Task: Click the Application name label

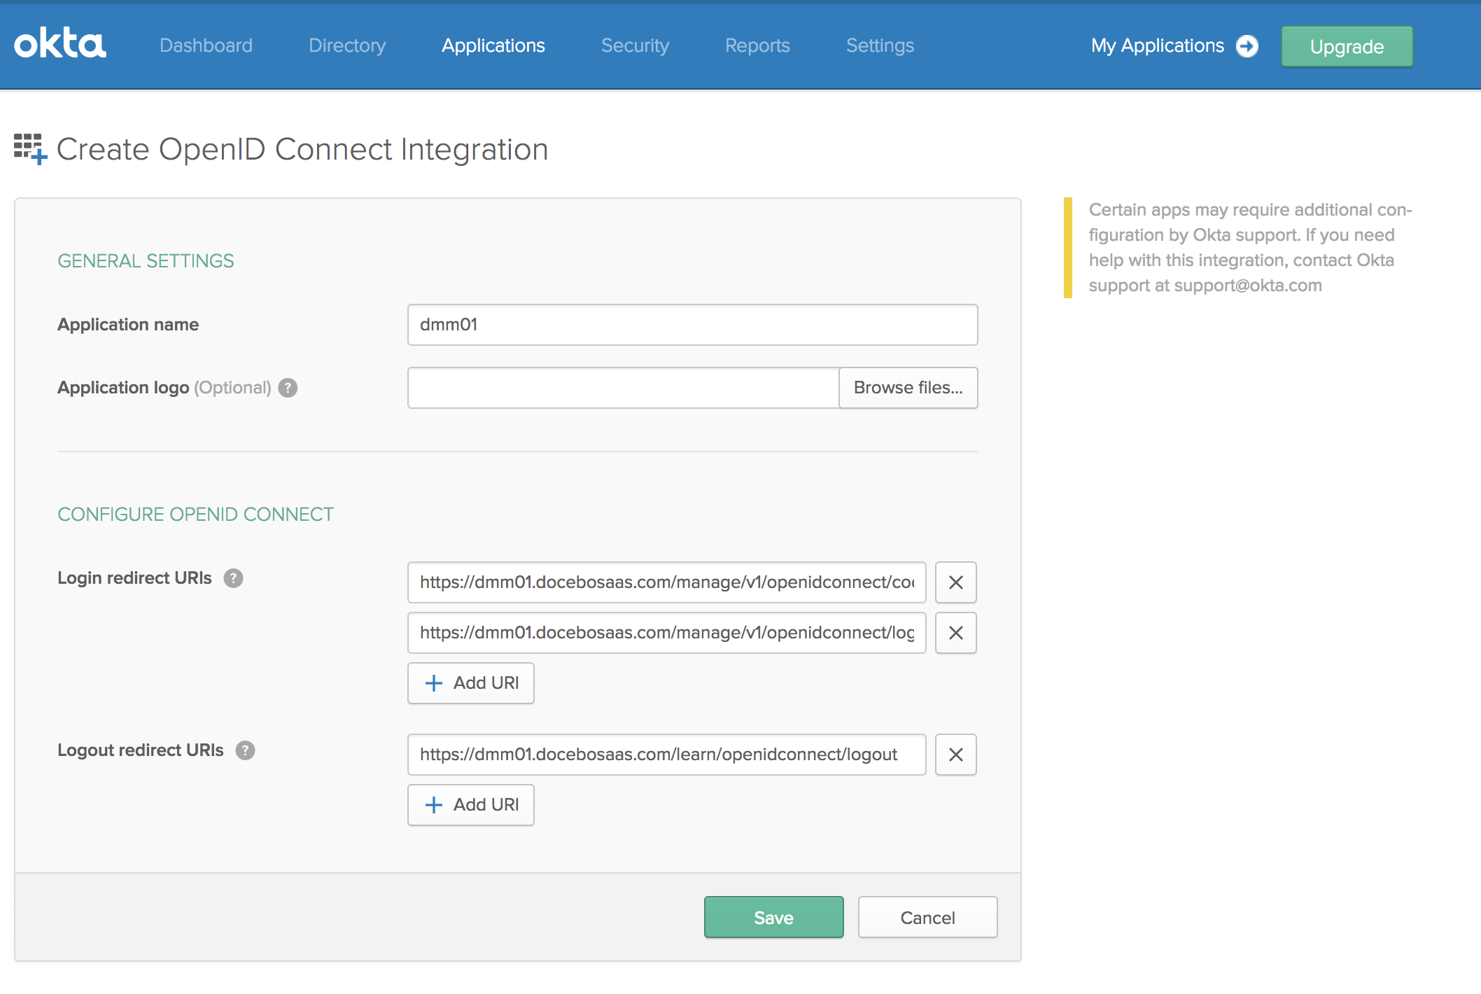Action: coord(128,325)
